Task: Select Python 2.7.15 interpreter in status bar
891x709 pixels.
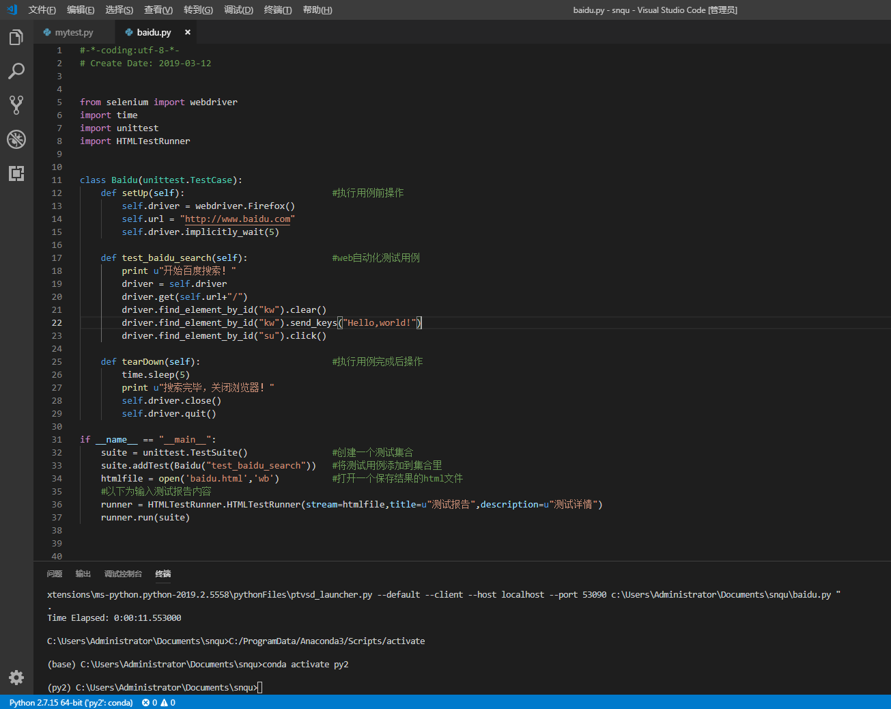Action: [x=71, y=703]
